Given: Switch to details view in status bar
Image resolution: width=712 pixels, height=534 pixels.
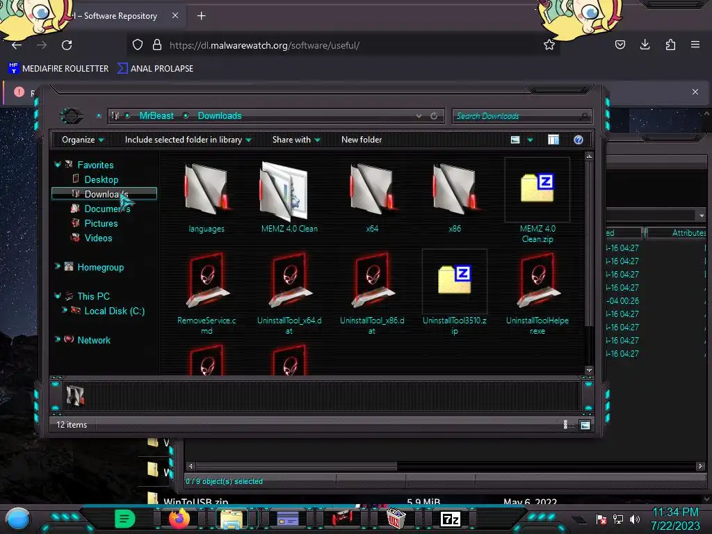Looking at the screenshot, I should (x=566, y=425).
